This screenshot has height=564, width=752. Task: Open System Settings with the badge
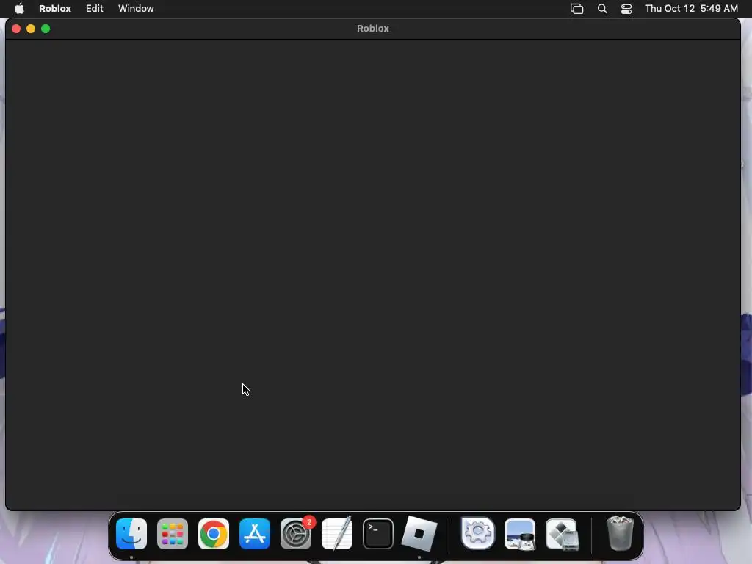click(x=296, y=534)
